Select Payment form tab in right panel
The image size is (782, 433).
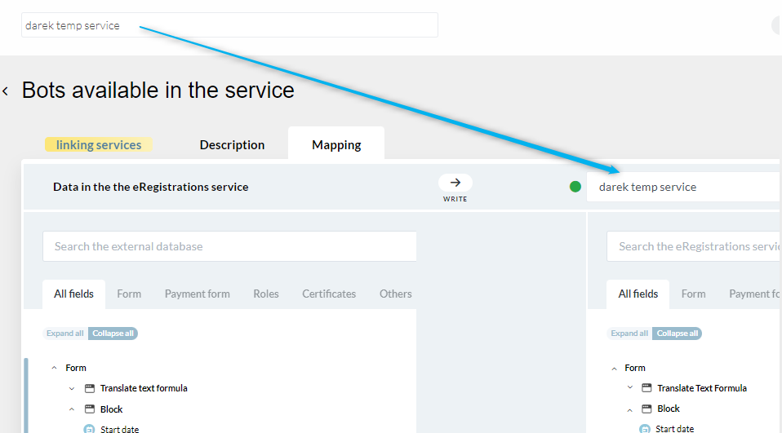click(754, 294)
